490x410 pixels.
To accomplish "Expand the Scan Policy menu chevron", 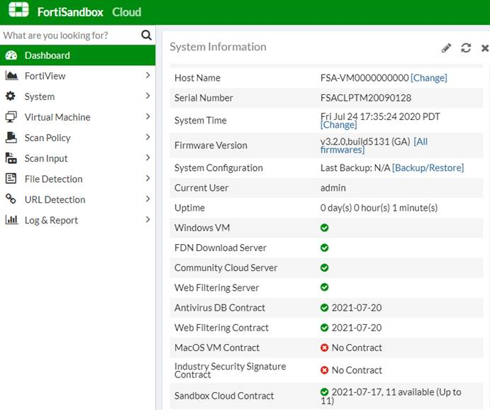I will coord(147,137).
